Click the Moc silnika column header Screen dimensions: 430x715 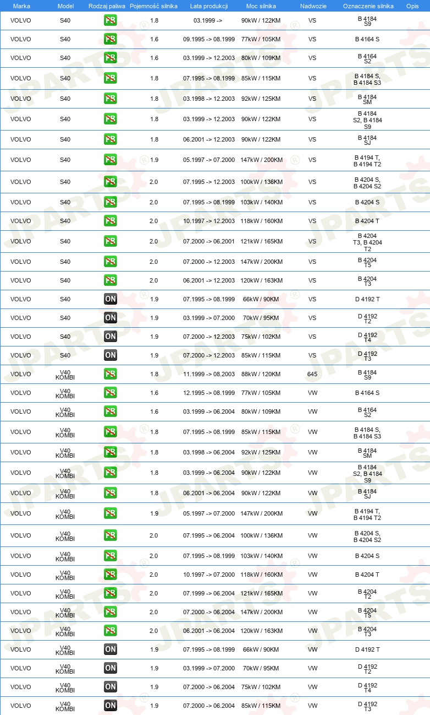click(x=261, y=6)
